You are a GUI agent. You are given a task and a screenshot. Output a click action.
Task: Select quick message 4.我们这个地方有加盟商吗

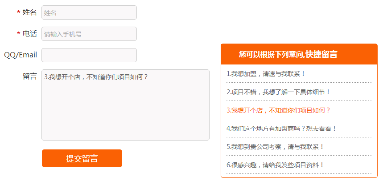tap(281, 129)
